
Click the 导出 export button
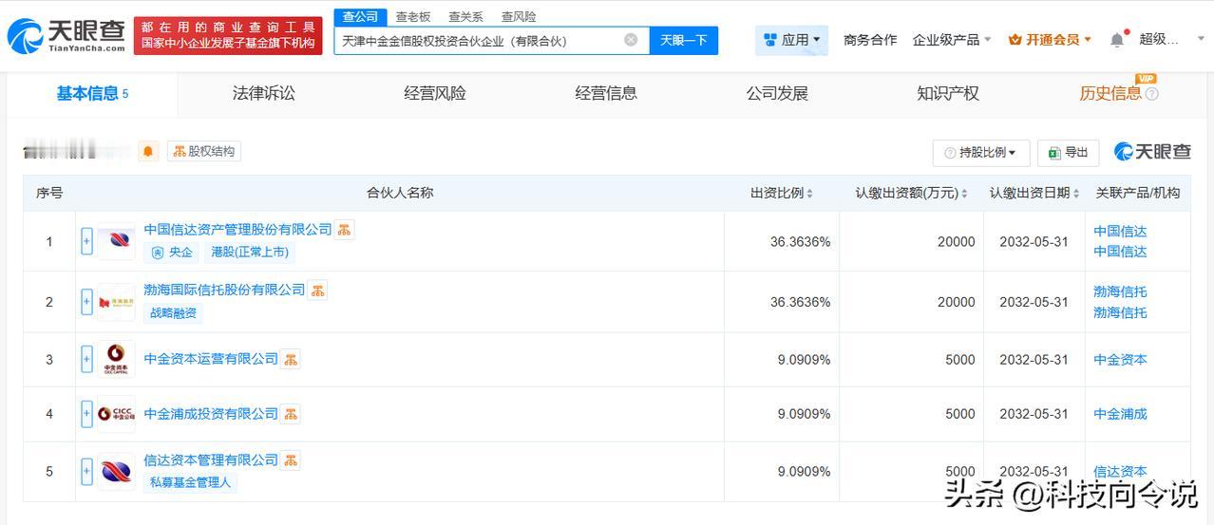tap(1069, 153)
